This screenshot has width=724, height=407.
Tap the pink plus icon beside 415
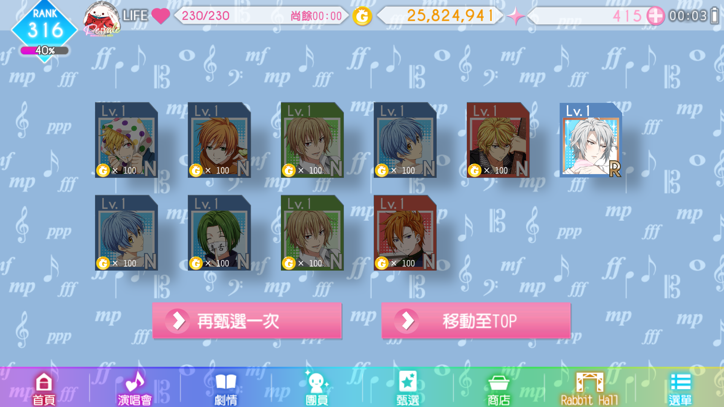[656, 16]
